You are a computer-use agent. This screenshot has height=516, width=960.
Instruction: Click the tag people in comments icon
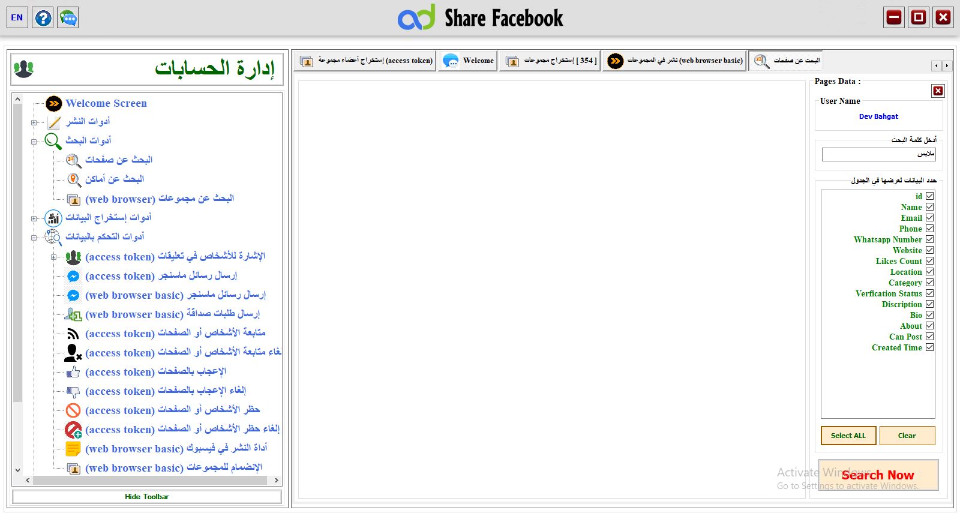click(x=73, y=257)
